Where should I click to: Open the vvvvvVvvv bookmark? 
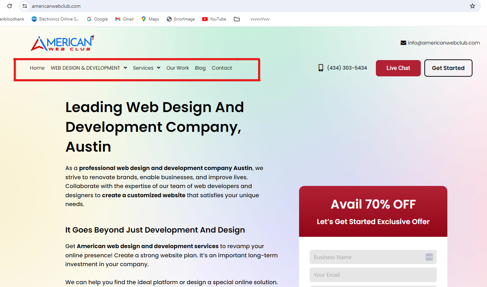click(260, 19)
